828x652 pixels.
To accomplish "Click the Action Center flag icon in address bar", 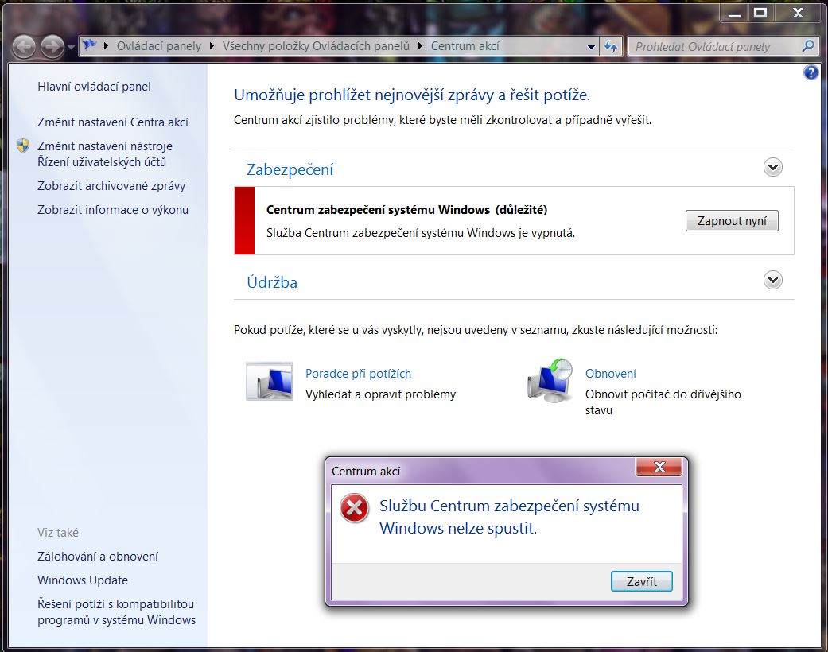I will [90, 46].
